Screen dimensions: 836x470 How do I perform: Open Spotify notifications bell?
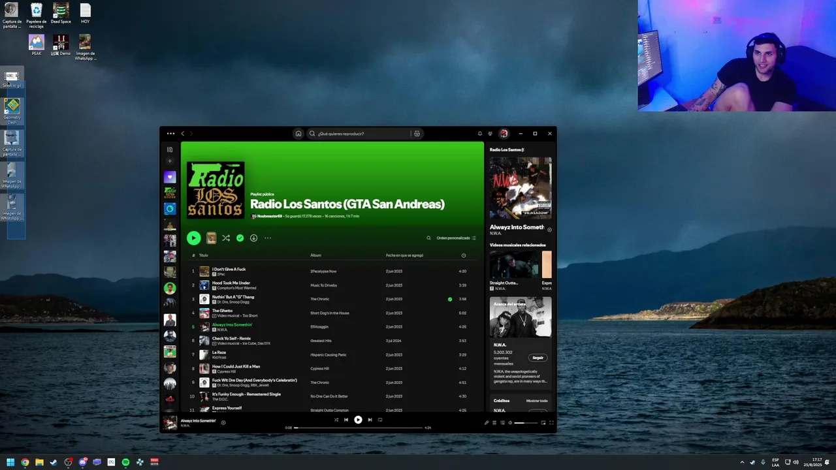click(480, 134)
